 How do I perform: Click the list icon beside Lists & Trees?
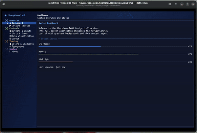[x=10, y=34]
